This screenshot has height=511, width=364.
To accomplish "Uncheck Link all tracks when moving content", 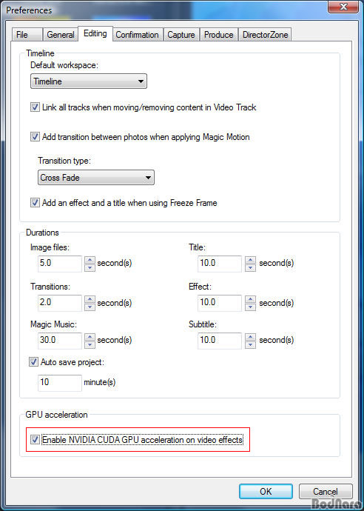I will 35,107.
